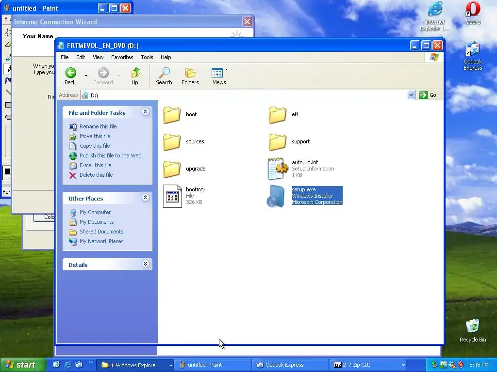Click Copy this file link
The image size is (497, 372).
pyautogui.click(x=95, y=146)
